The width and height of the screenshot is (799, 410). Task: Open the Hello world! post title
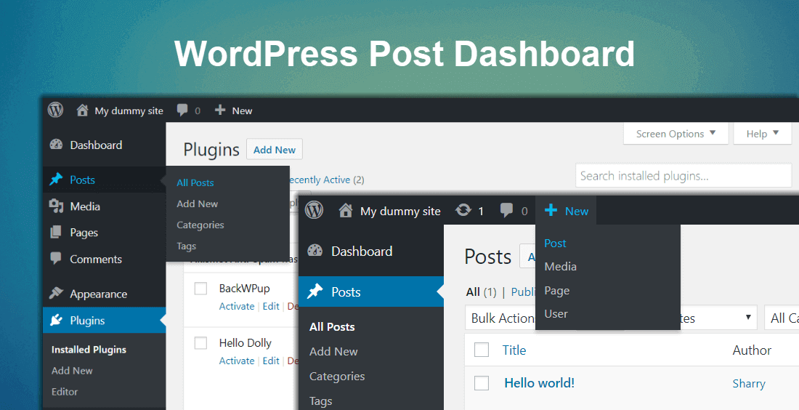(x=539, y=383)
